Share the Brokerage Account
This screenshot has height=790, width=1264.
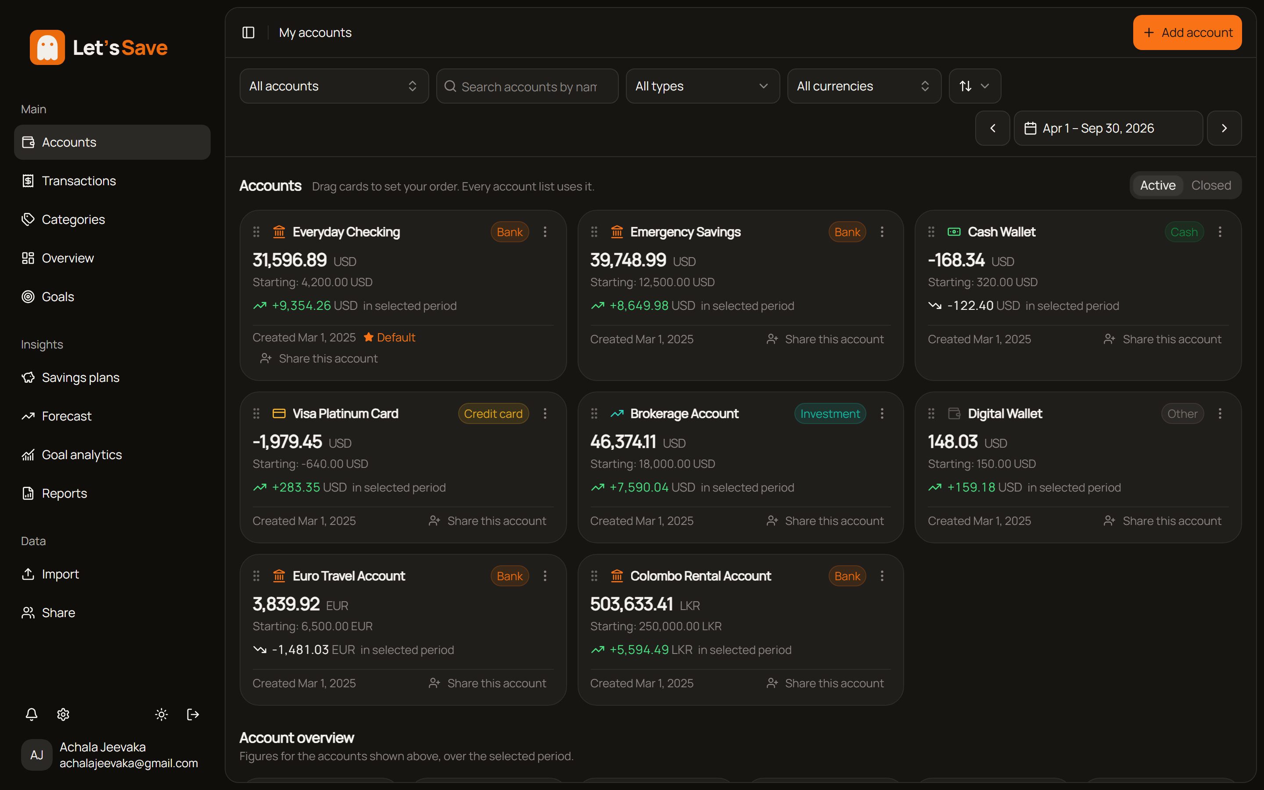(x=825, y=521)
